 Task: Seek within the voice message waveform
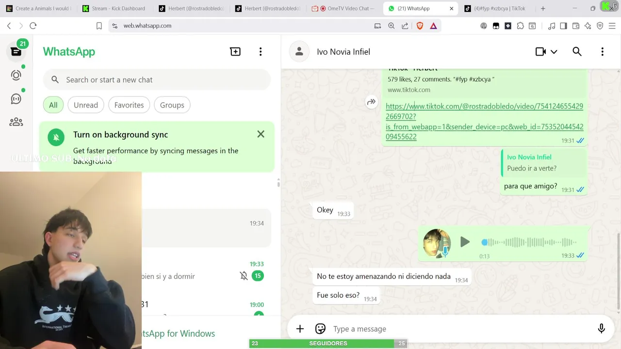pos(530,242)
